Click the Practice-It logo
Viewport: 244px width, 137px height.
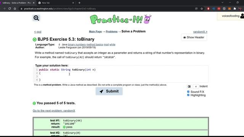[120, 19]
